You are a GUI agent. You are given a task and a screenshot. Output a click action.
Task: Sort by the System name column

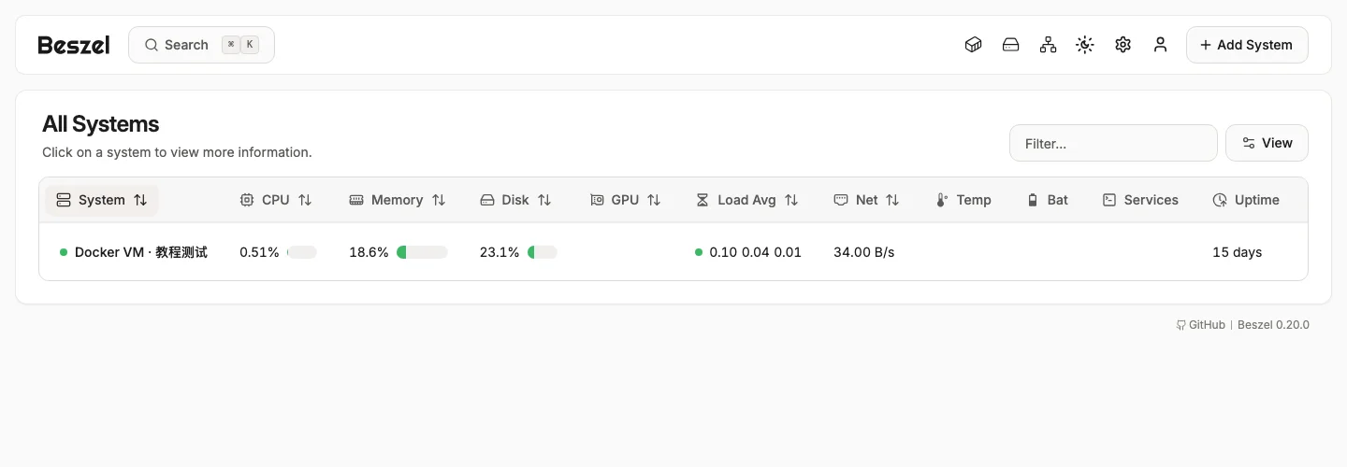pyautogui.click(x=102, y=200)
